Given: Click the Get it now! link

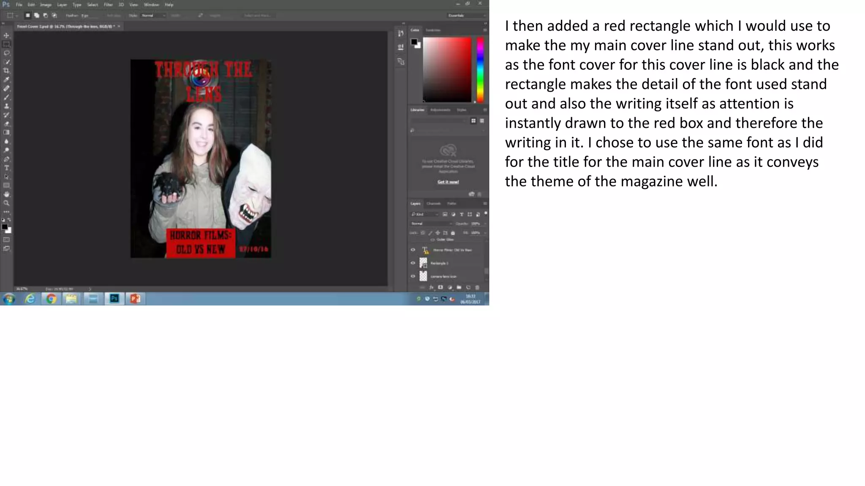Looking at the screenshot, I should pos(448,182).
